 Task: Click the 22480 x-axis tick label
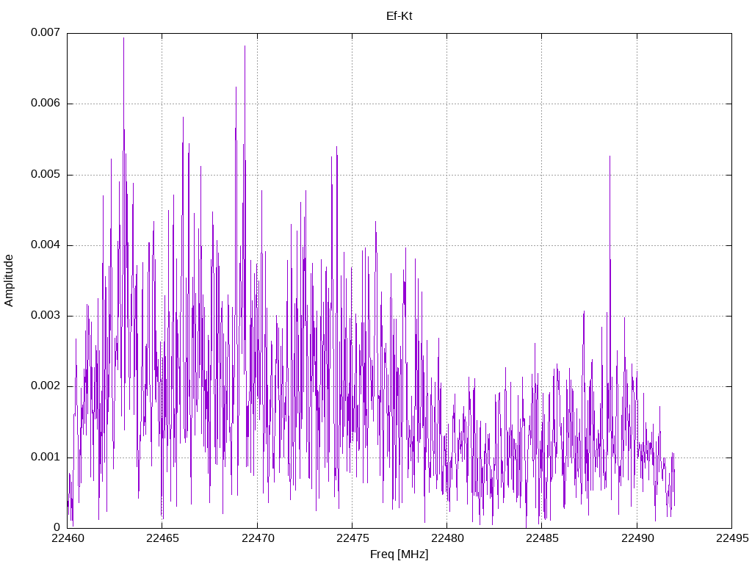[x=447, y=538]
